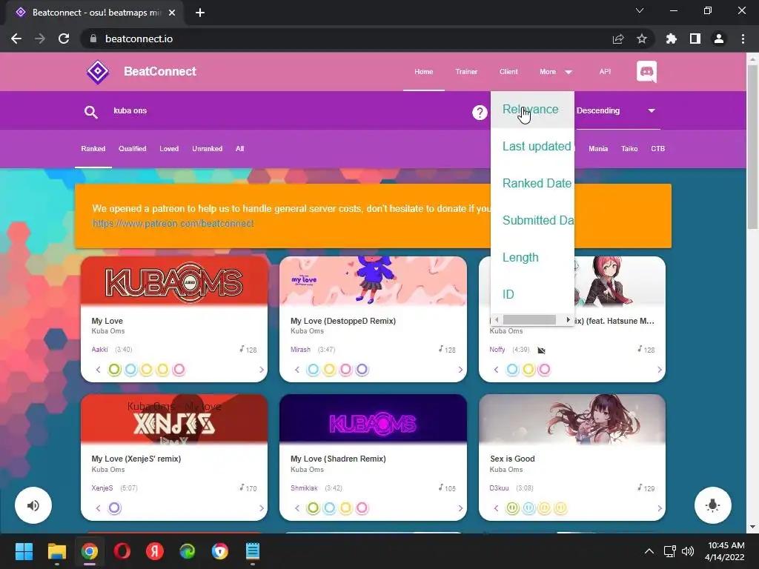Show hidden system tray icons
This screenshot has height=569, width=759.
point(649,551)
